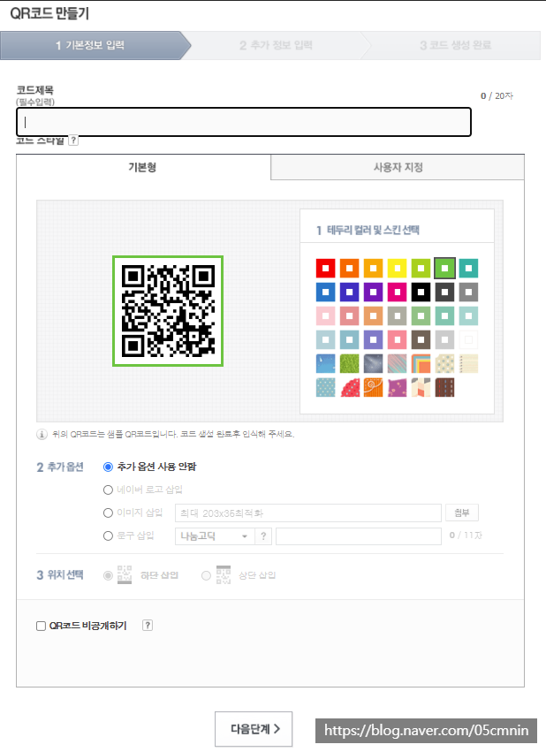The width and height of the screenshot is (546, 752).
Task: Select the orange swirl skin
Action: (x=374, y=388)
